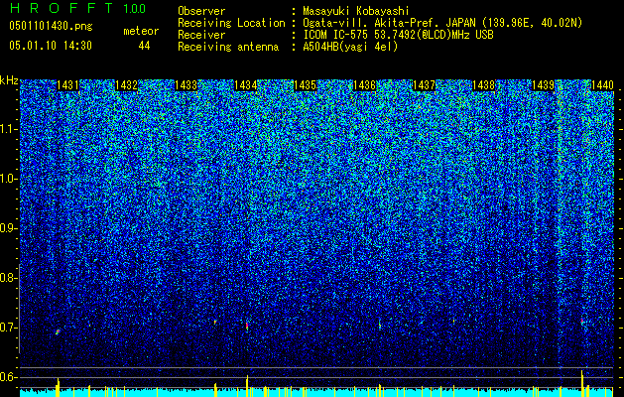Click the 1436 time marker
The image size is (624, 397).
(364, 85)
